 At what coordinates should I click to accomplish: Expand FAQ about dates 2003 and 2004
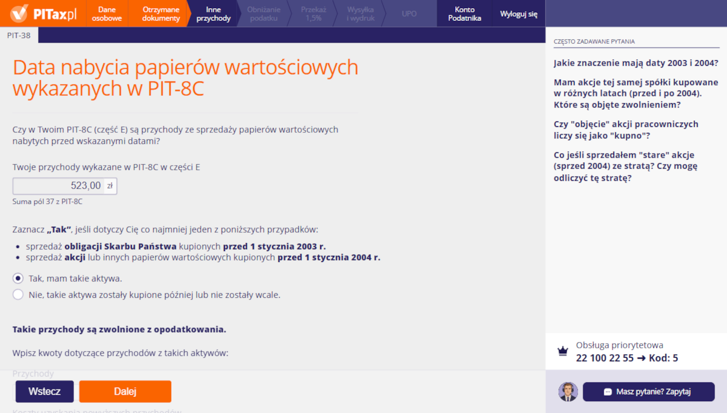tap(636, 63)
